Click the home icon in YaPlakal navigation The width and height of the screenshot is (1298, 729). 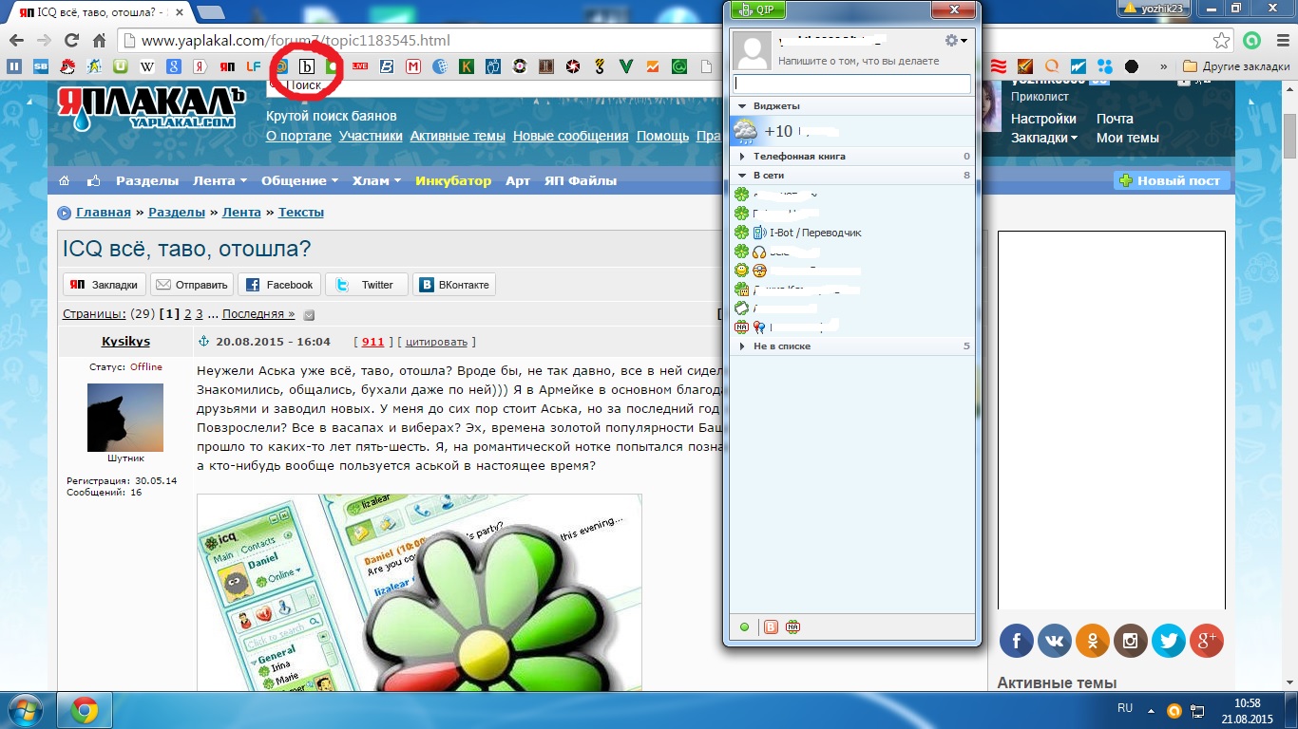65,180
